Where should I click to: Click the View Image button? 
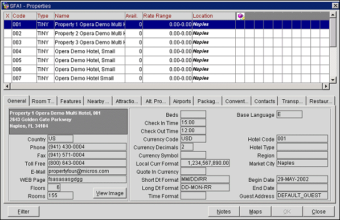pyautogui.click(x=110, y=193)
